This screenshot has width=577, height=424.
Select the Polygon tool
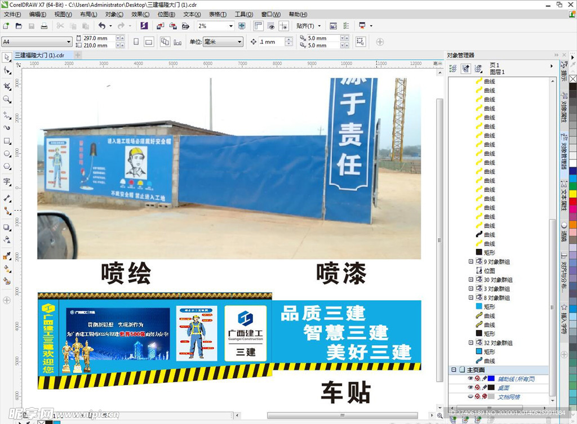tap(7, 166)
